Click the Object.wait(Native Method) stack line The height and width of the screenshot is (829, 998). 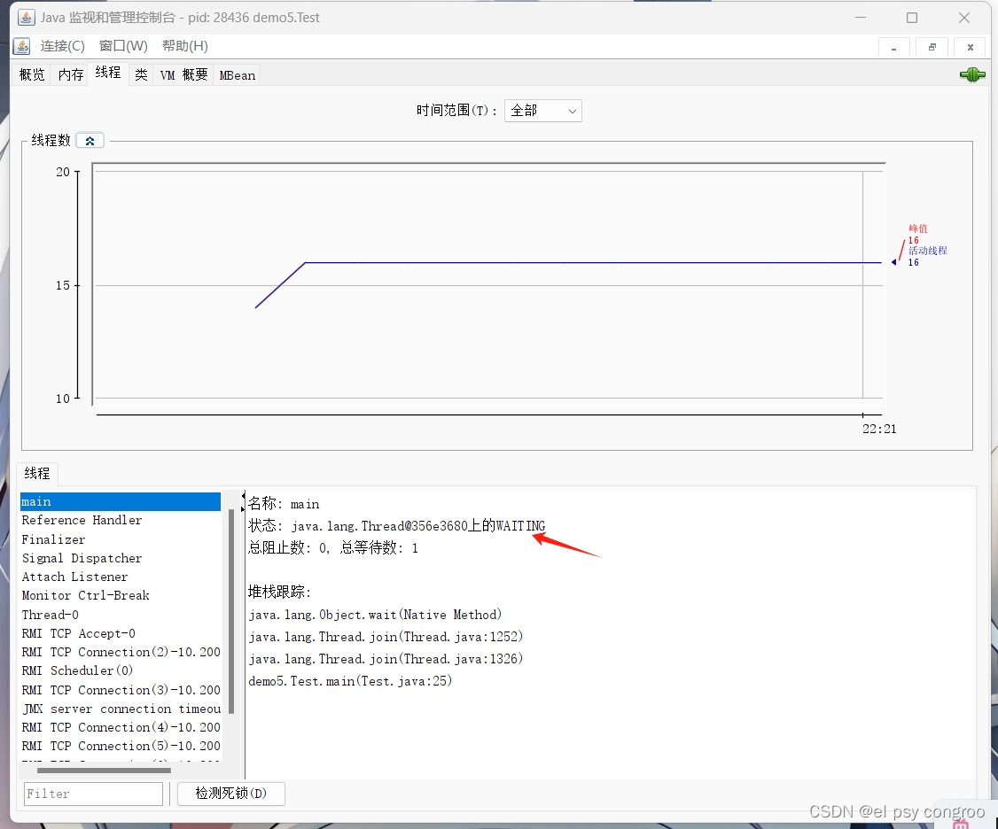(375, 615)
